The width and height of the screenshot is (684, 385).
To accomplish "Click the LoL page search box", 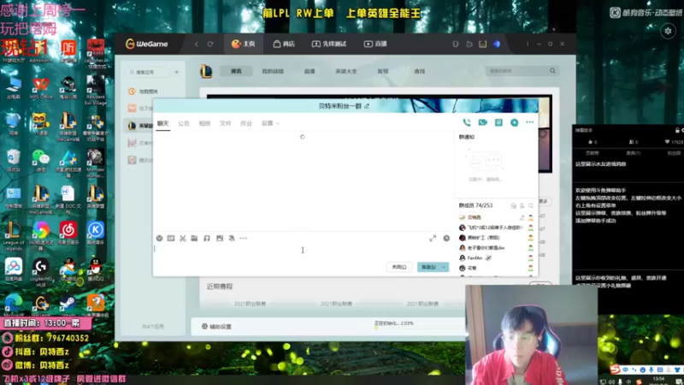I will click(x=522, y=71).
